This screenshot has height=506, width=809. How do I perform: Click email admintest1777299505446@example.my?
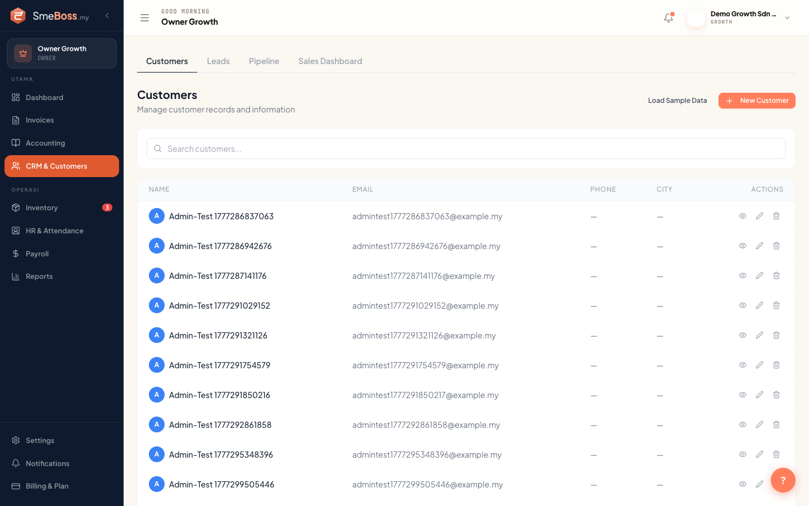pos(428,485)
